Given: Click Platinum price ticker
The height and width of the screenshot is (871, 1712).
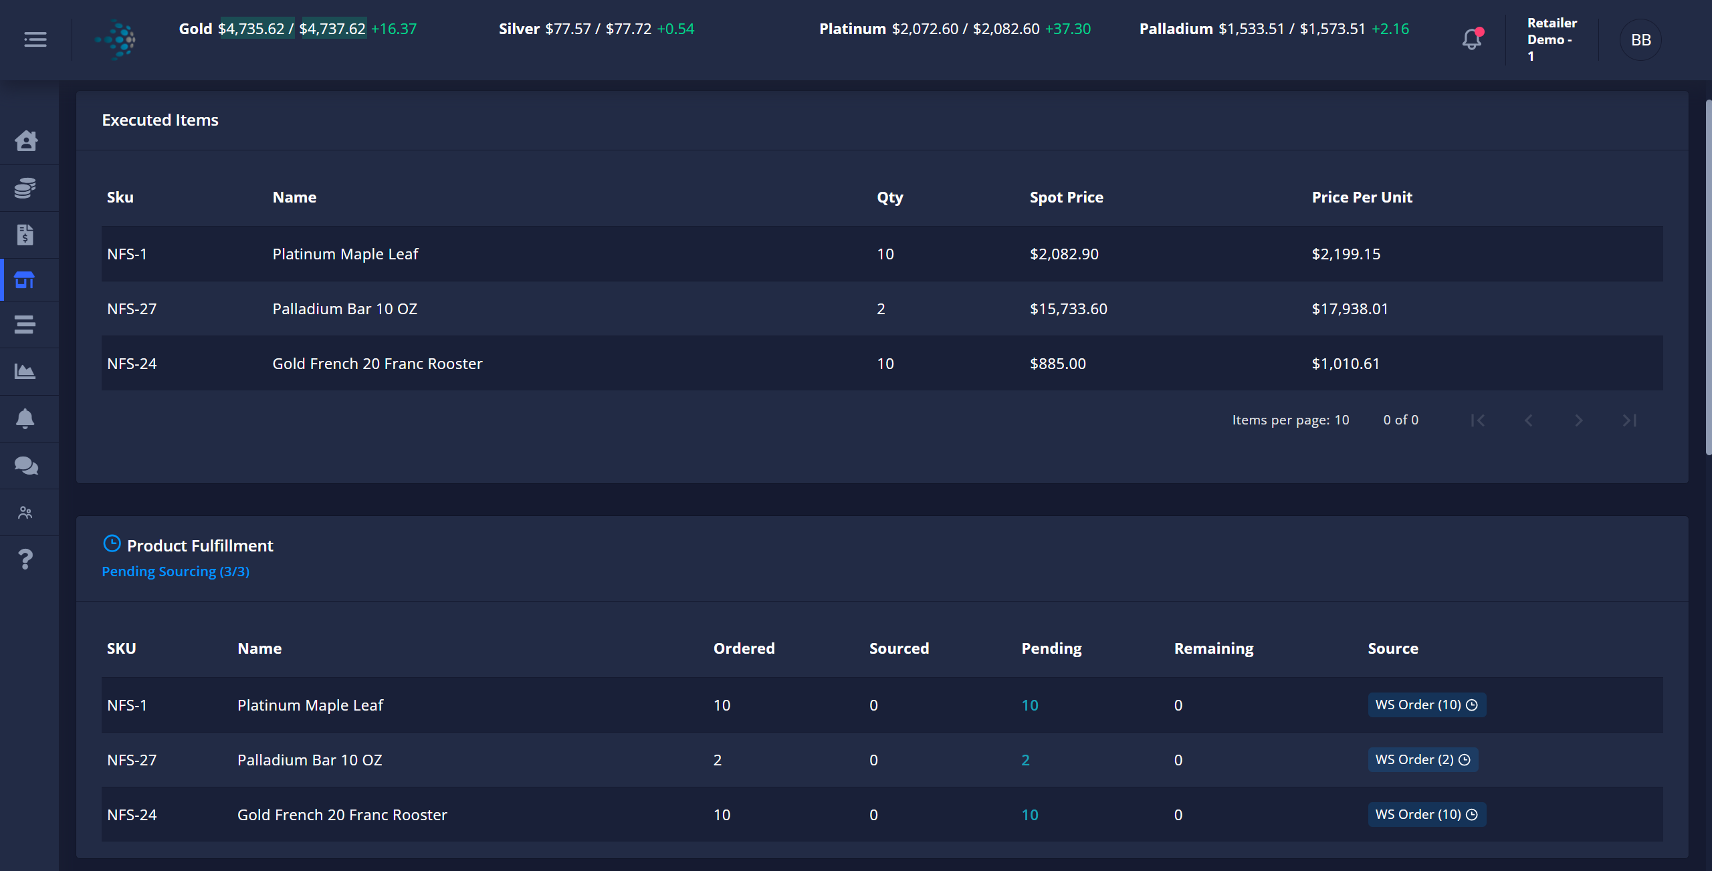Looking at the screenshot, I should coord(954,29).
